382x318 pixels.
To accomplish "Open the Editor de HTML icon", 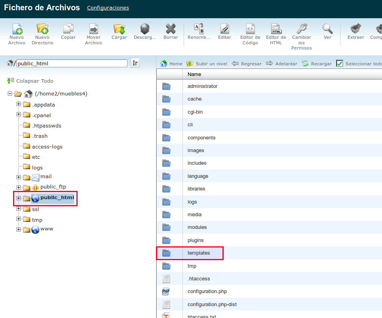I will (276, 29).
